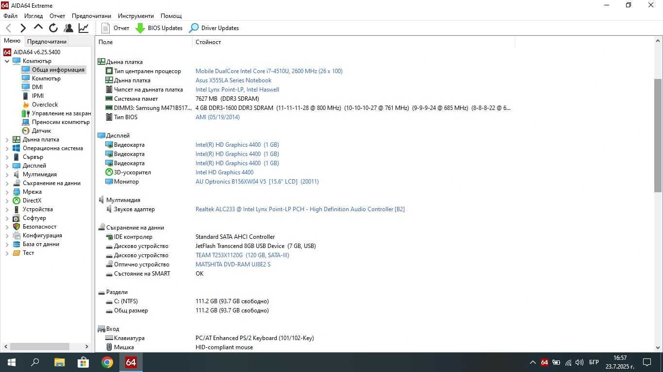This screenshot has width=663, height=372.
Task: Open the chart graph toolbar icon
Action: point(83,28)
